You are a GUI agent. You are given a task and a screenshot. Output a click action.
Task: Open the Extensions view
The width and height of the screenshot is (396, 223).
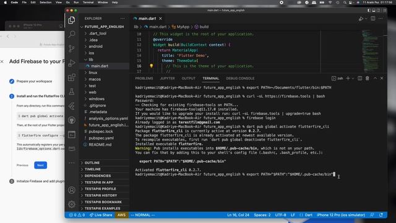72,77
